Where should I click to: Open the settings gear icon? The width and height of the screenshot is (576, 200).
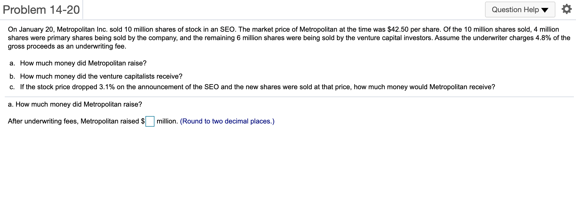point(566,9)
